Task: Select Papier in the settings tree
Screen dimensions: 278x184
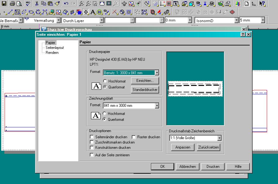Action: pyautogui.click(x=50, y=43)
